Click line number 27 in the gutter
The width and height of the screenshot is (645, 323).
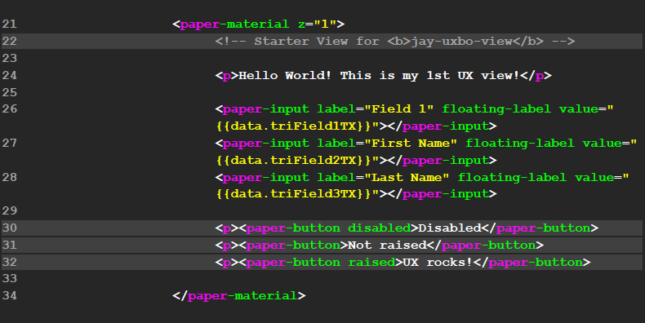[10, 143]
